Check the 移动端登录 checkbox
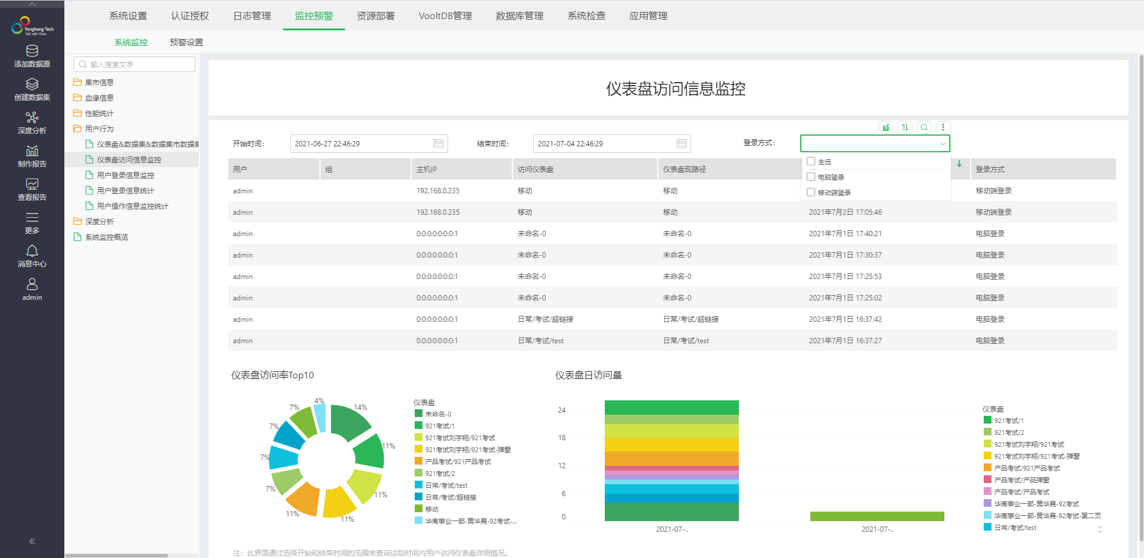Viewport: 1144px width, 558px height. (811, 192)
